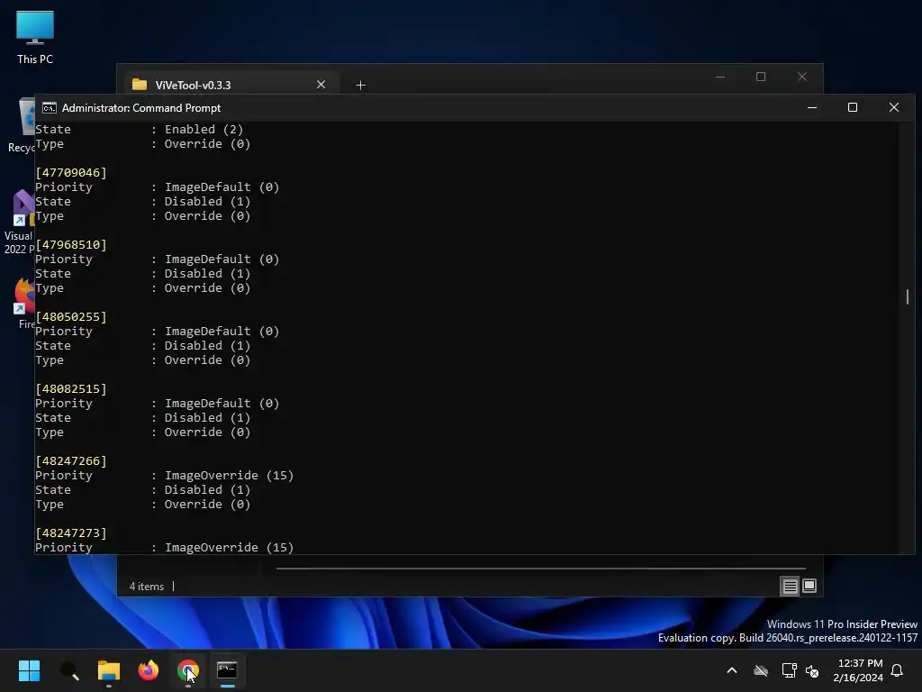Open File Explorer from the taskbar

pos(109,670)
